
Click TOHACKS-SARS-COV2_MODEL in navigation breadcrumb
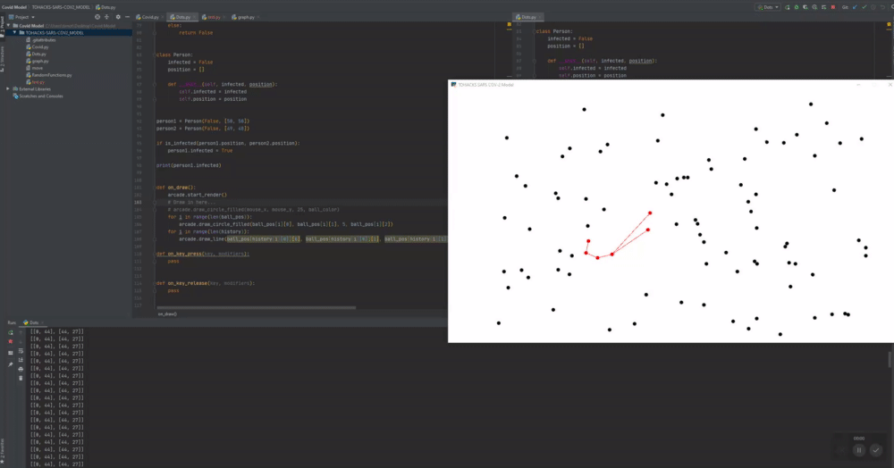click(x=61, y=7)
